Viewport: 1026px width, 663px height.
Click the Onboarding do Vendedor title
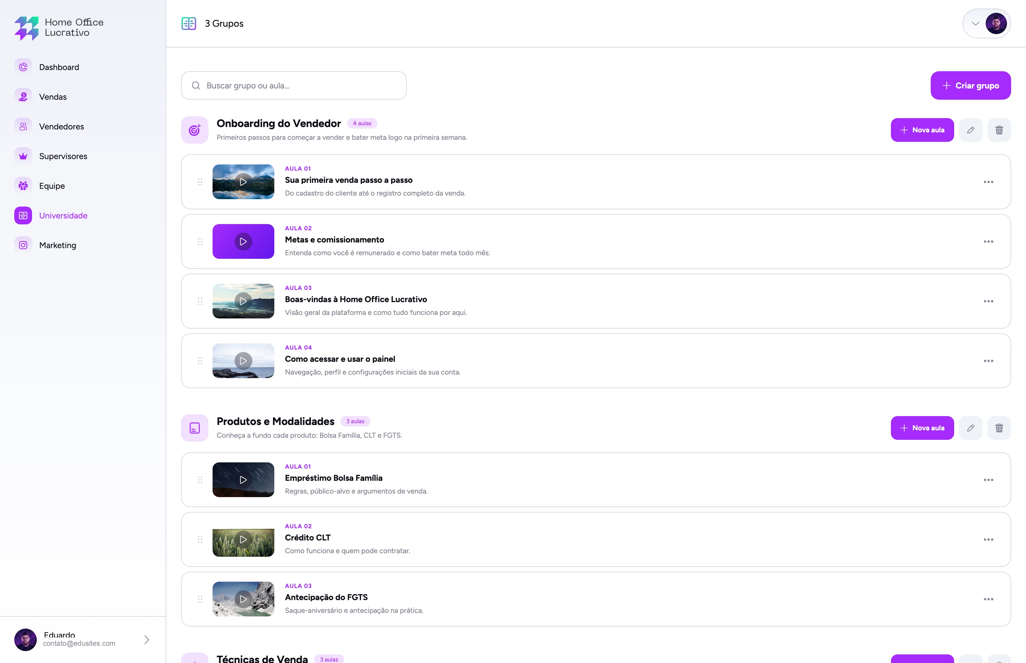coord(278,123)
